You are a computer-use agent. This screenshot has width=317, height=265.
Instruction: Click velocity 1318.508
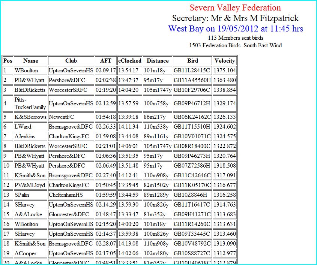[225, 166]
